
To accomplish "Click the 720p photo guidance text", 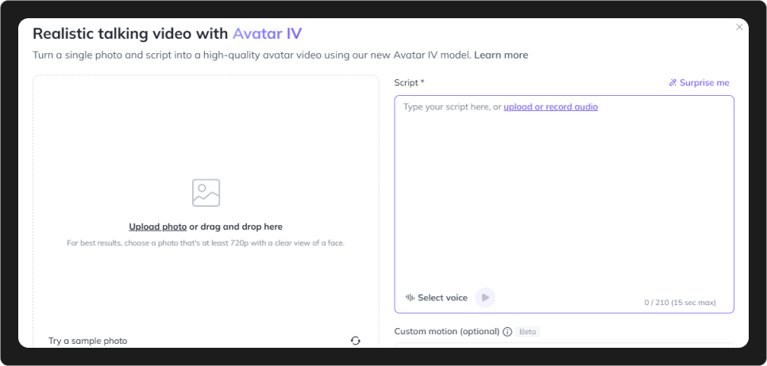I will 206,243.
